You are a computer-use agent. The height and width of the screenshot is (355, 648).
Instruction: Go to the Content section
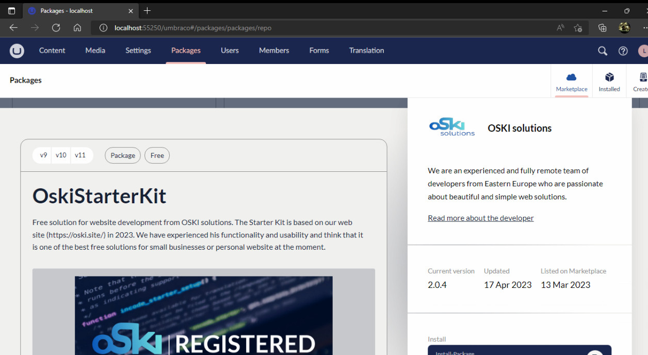(52, 51)
